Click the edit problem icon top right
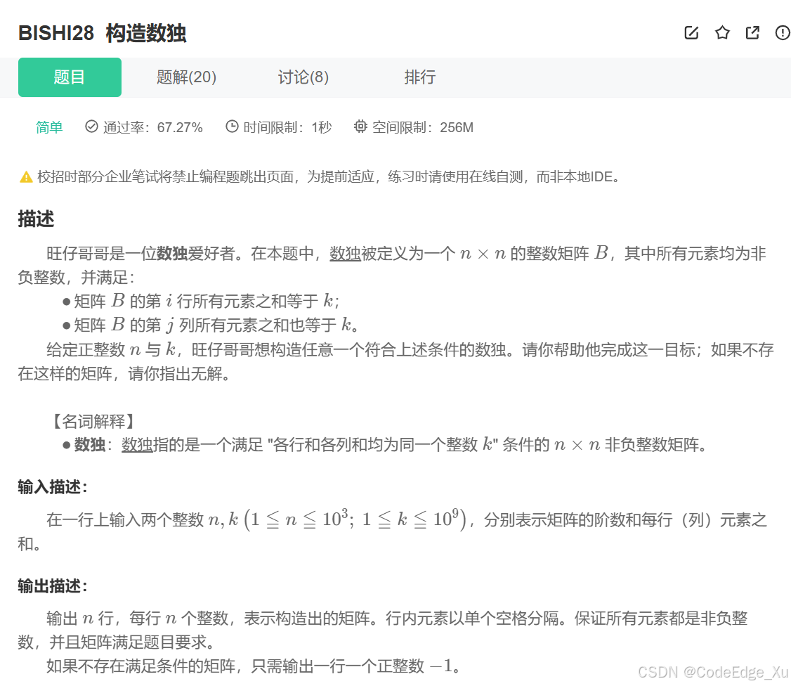The width and height of the screenshot is (791, 686). [691, 33]
